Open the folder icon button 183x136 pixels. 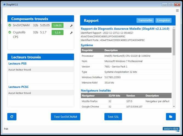pos(171,116)
